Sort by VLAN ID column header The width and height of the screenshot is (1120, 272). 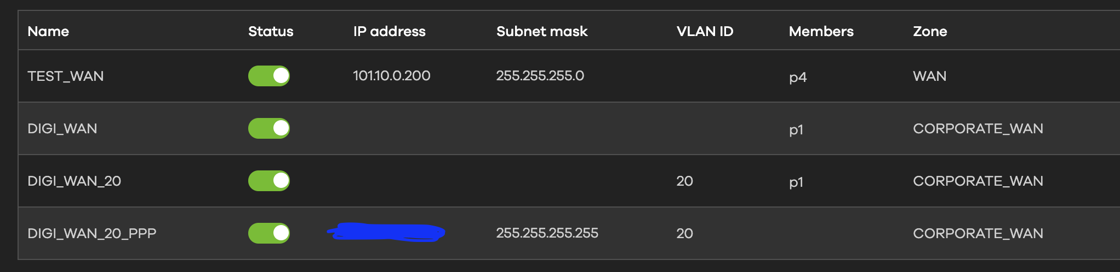click(705, 31)
